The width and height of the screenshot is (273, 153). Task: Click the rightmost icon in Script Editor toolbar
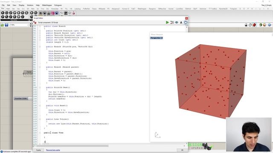click(x=186, y=23)
